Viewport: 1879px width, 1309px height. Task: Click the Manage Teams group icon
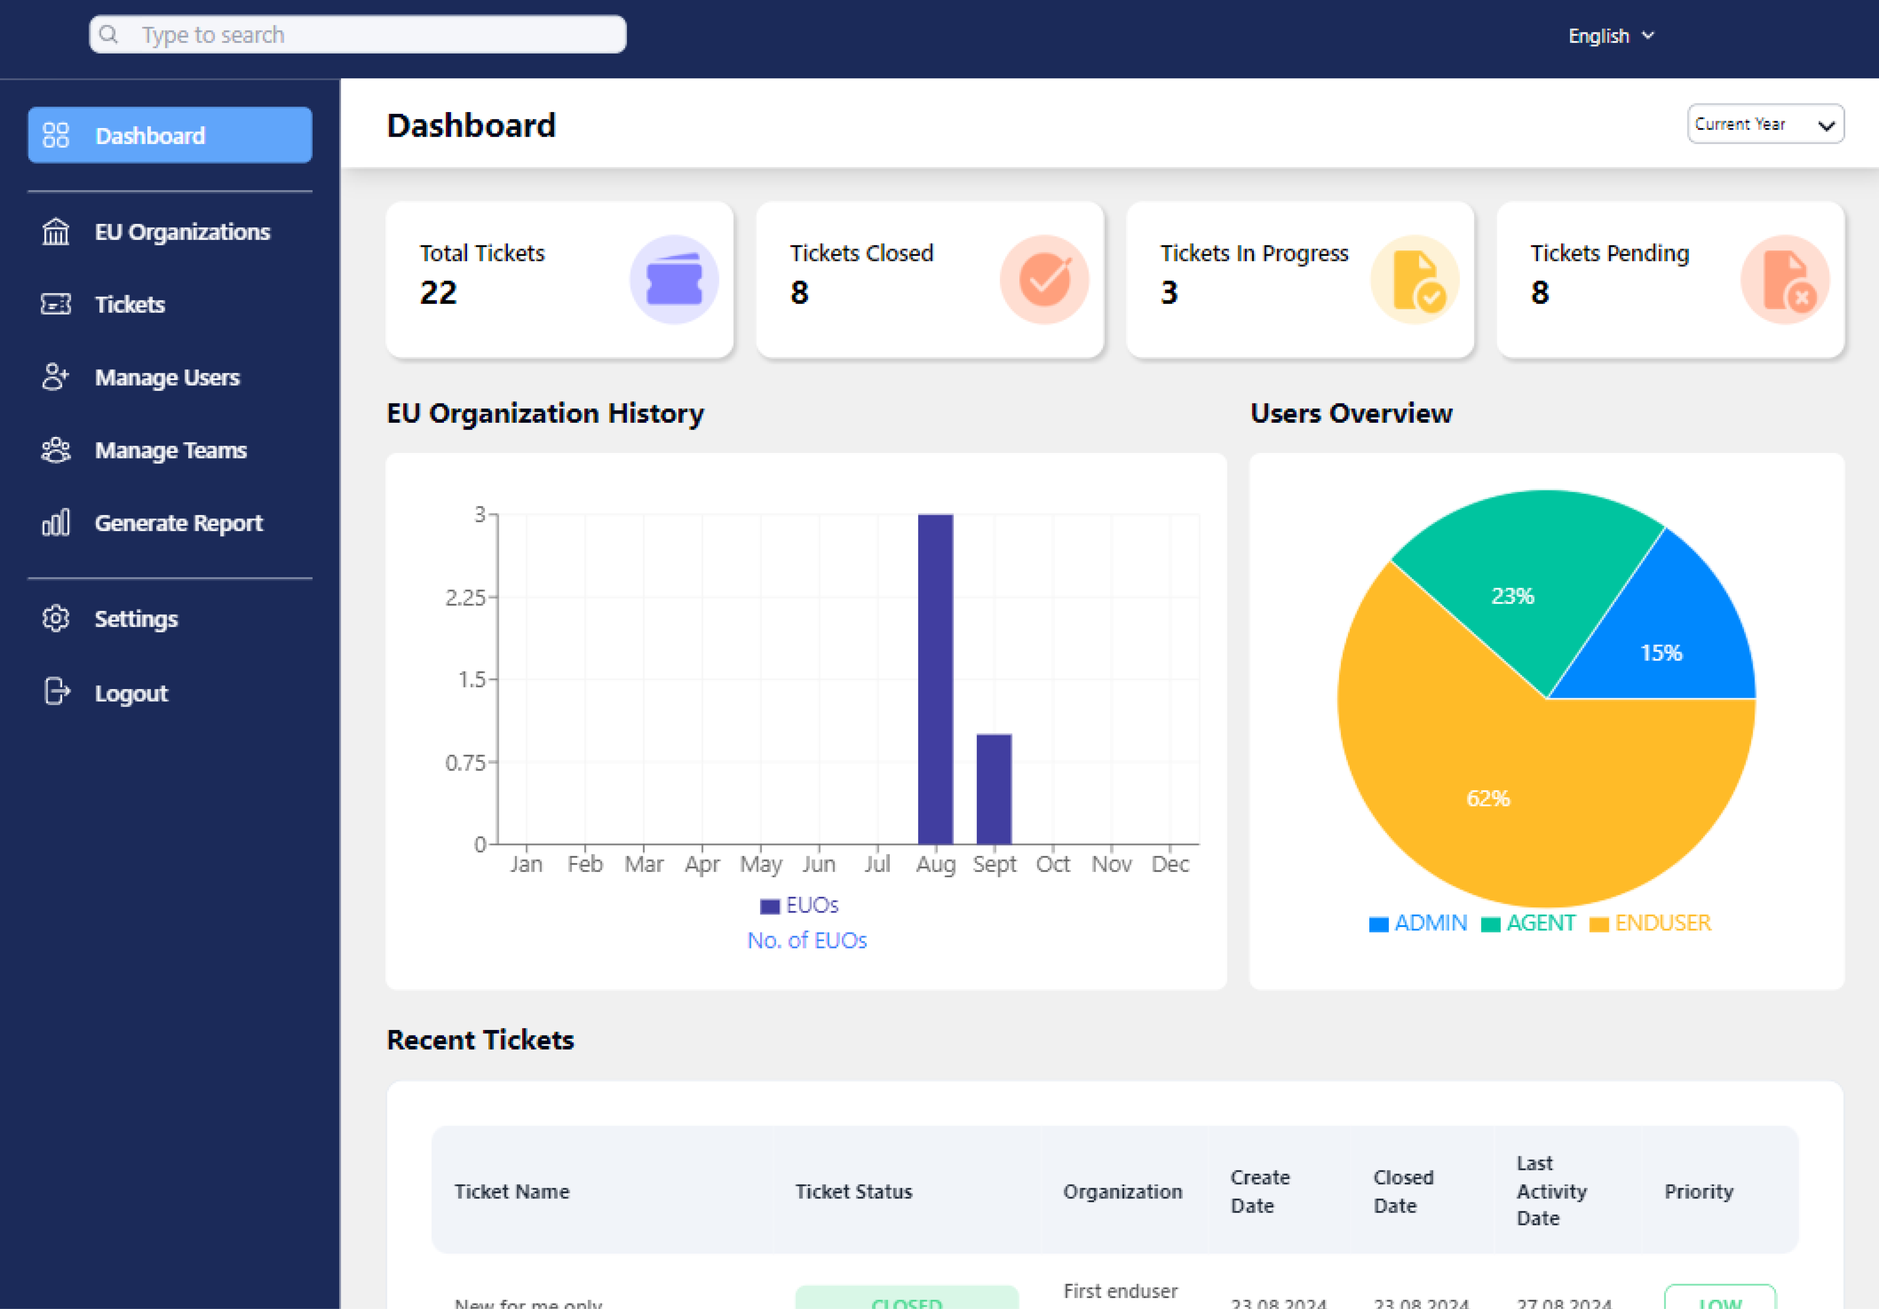tap(56, 450)
